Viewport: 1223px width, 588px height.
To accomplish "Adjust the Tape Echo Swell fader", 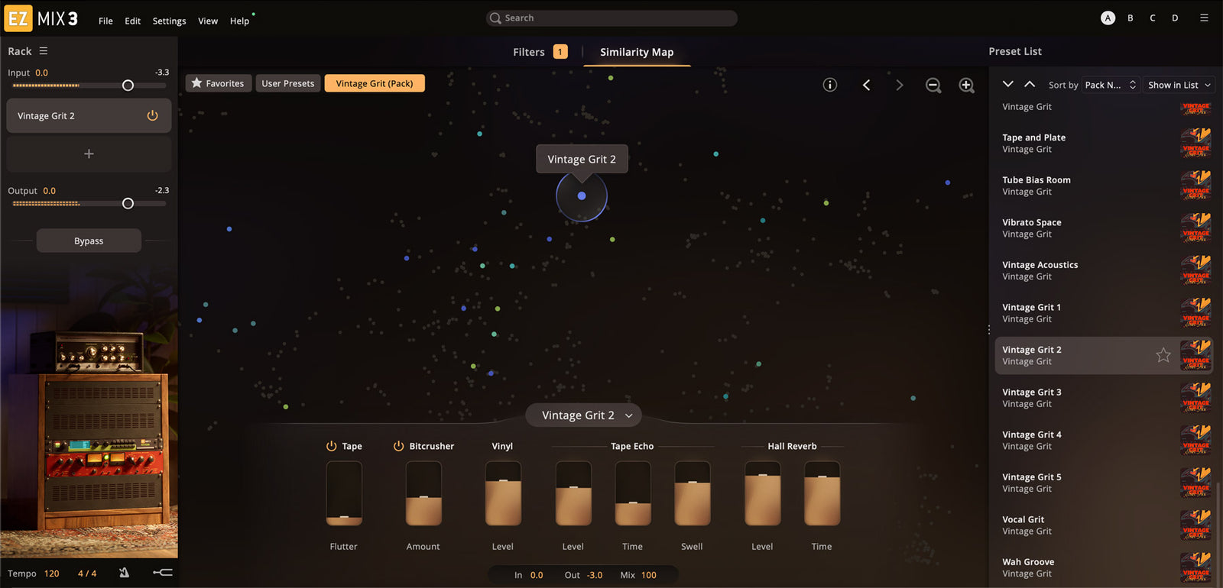I will (693, 493).
